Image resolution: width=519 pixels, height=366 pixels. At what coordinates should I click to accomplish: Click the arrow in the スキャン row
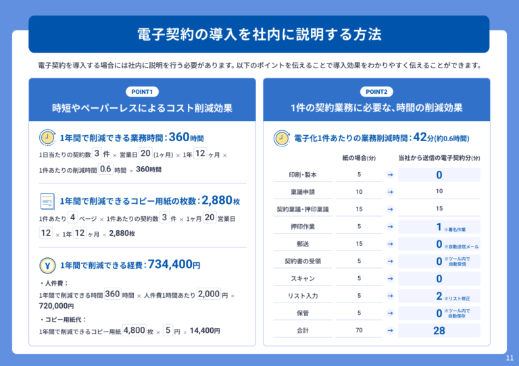[390, 279]
